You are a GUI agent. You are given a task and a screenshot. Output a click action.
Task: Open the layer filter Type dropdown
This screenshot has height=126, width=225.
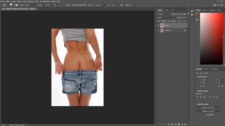pyautogui.click(x=163, y=14)
